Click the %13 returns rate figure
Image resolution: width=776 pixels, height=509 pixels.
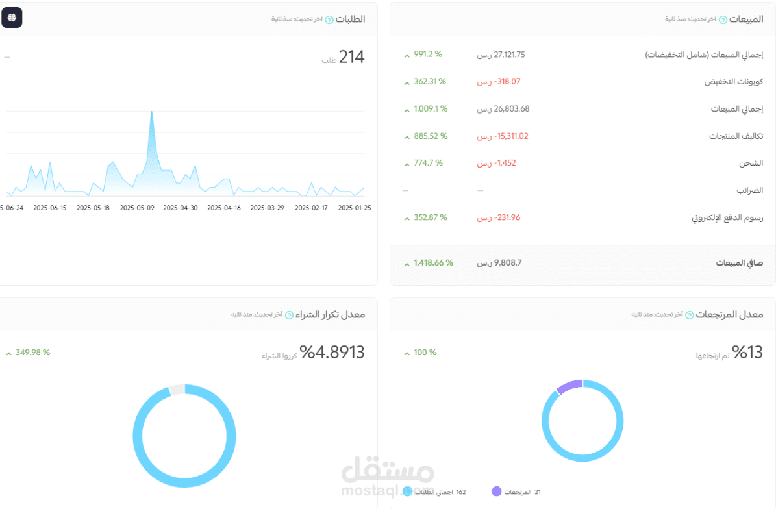[x=747, y=352]
